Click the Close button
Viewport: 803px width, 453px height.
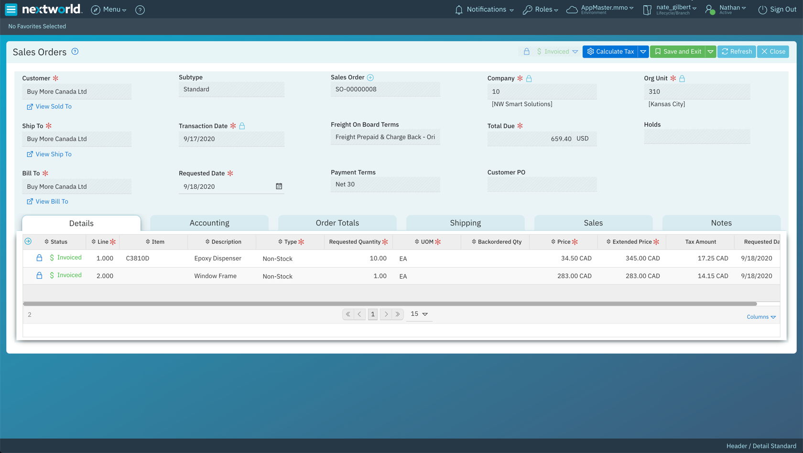tap(773, 52)
